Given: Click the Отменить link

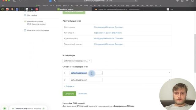Looking at the screenshot, I should [x=82, y=94].
